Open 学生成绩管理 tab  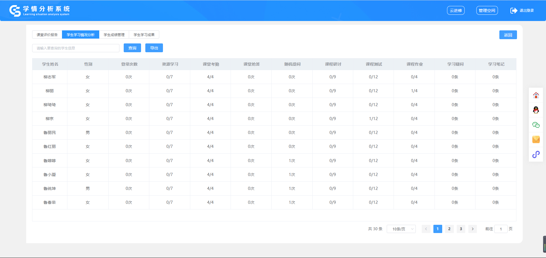(114, 35)
